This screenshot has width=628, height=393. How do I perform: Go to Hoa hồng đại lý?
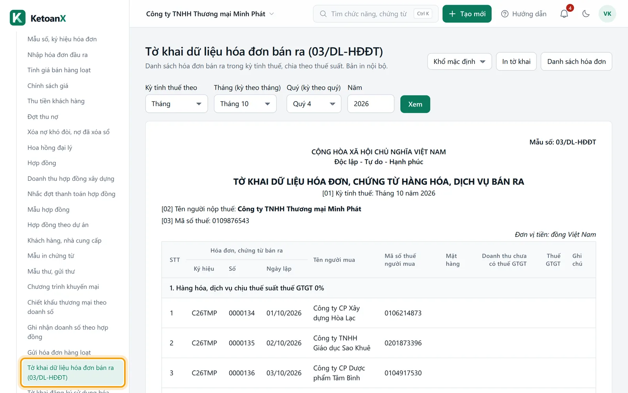(x=50, y=148)
